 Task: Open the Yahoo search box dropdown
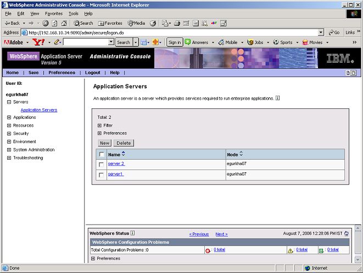(111, 42)
